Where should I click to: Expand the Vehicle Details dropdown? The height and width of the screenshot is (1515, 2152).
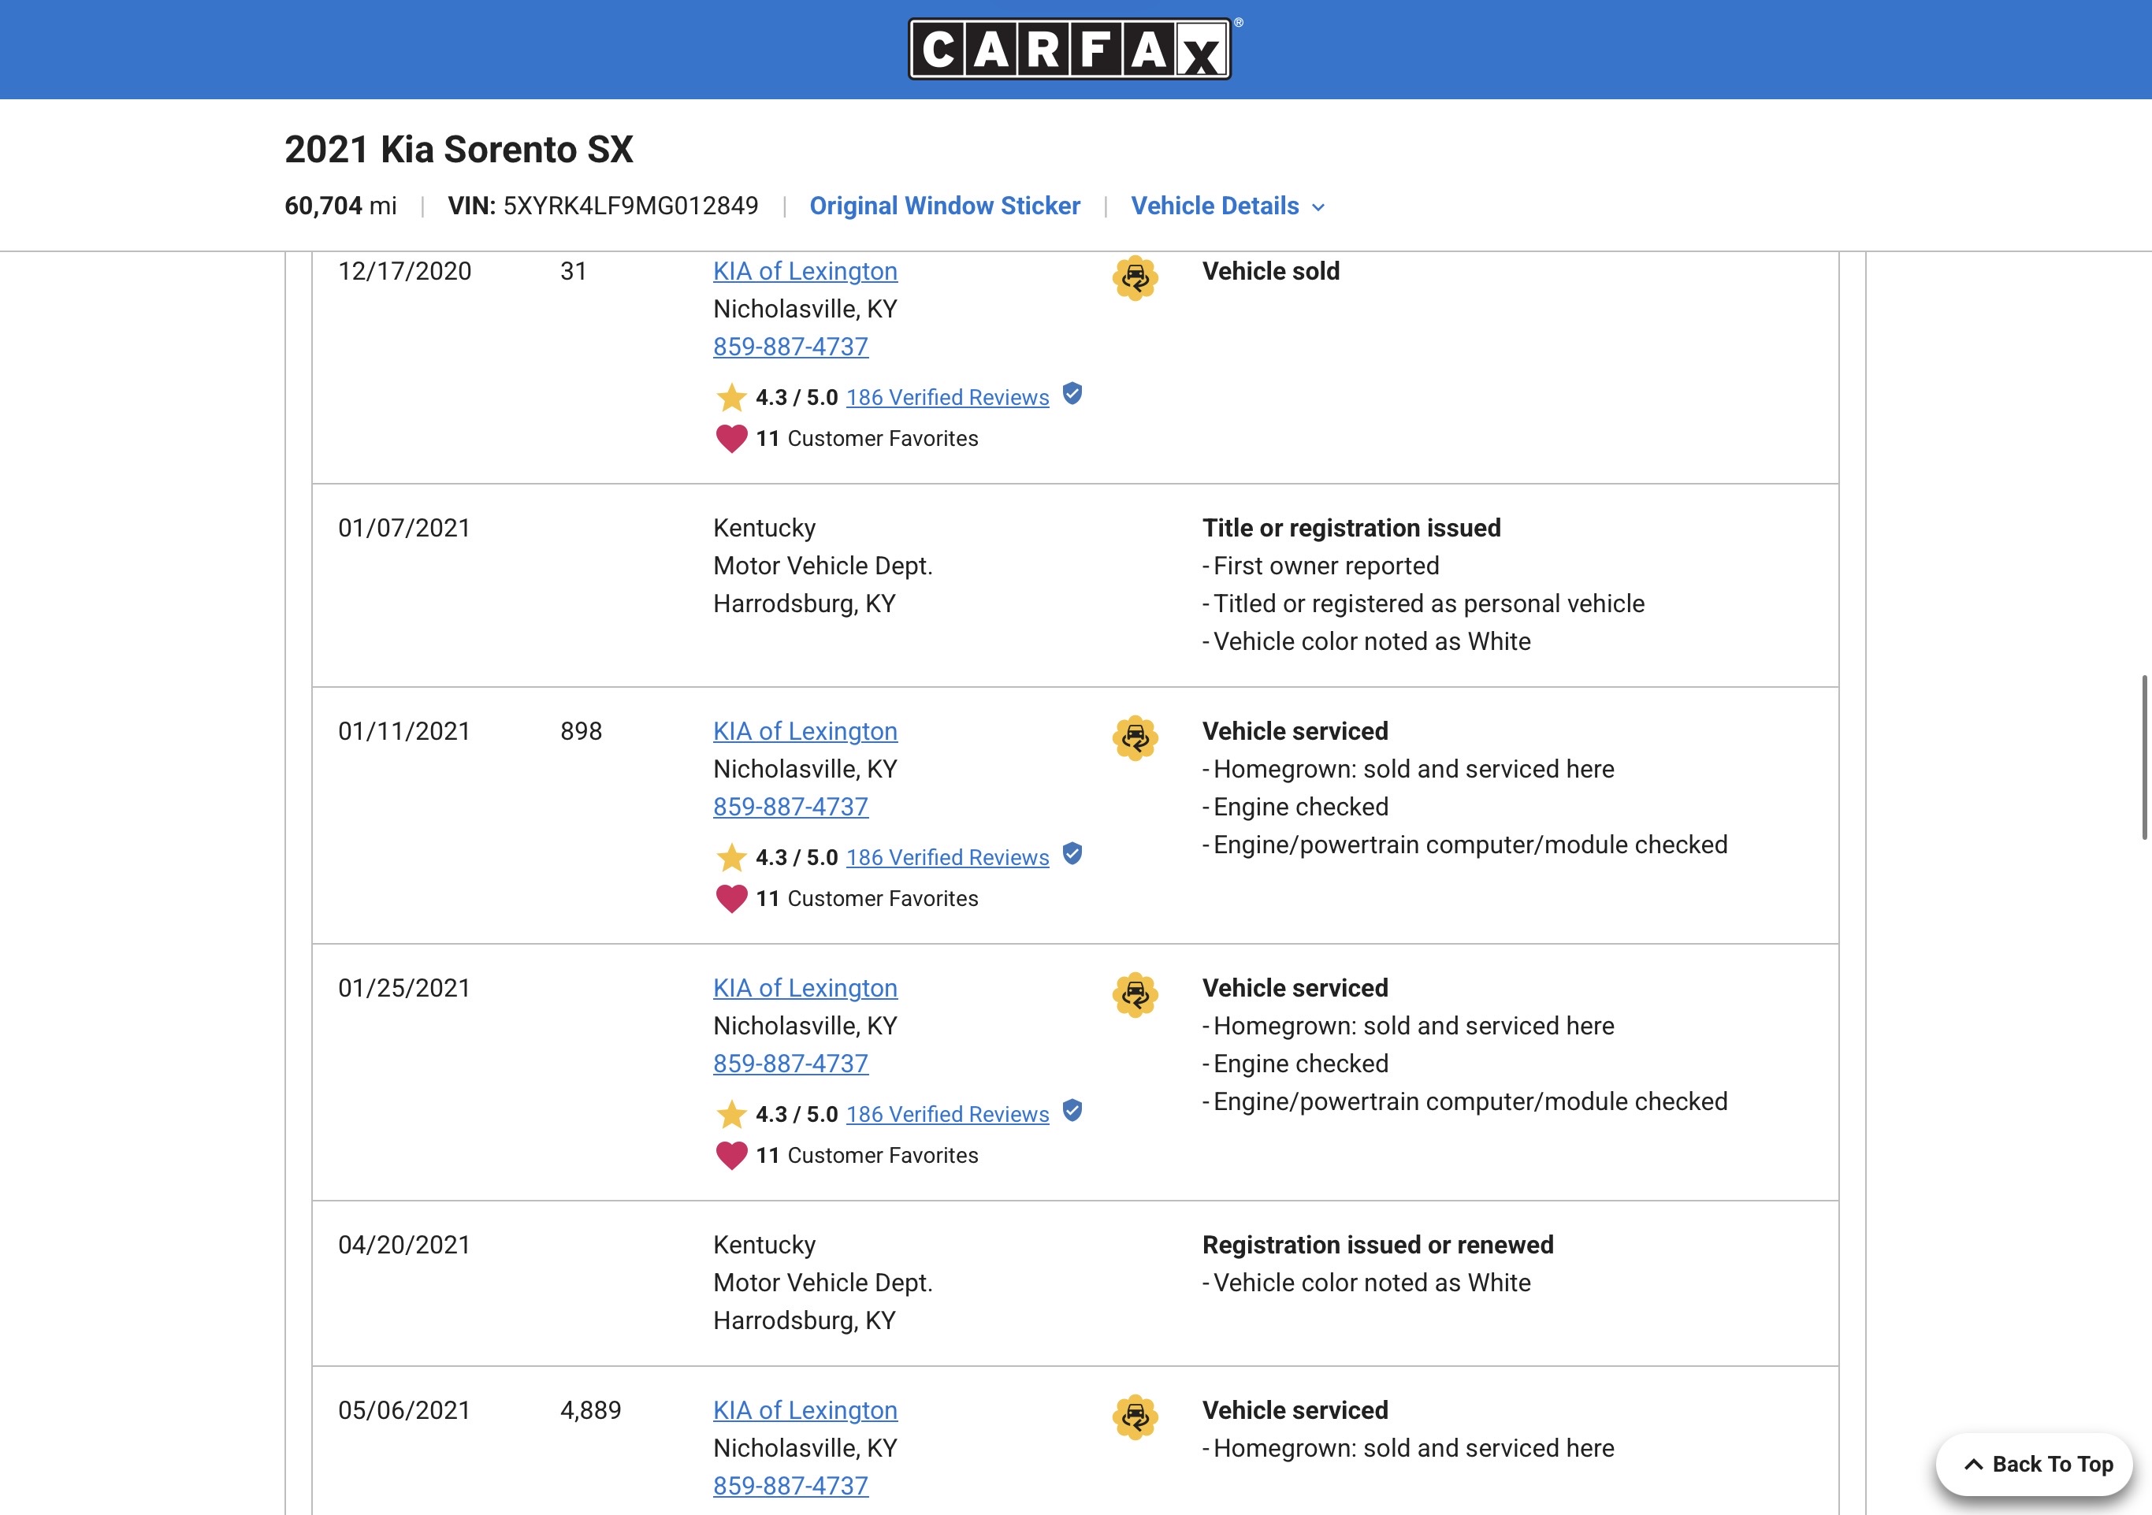1227,206
